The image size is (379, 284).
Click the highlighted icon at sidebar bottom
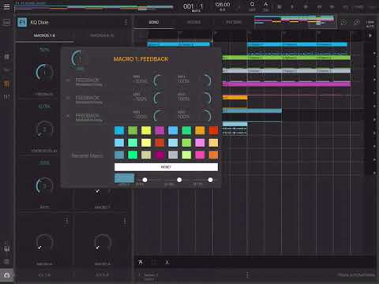click(x=6, y=275)
